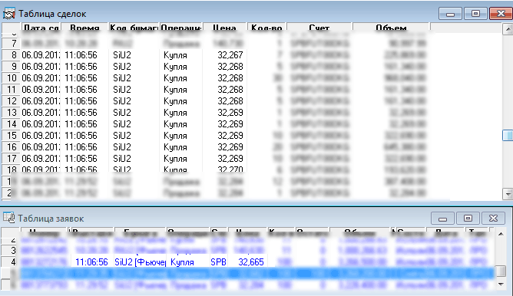Click the Таблица сделок window icon
The image size is (513, 296).
click(x=9, y=14)
